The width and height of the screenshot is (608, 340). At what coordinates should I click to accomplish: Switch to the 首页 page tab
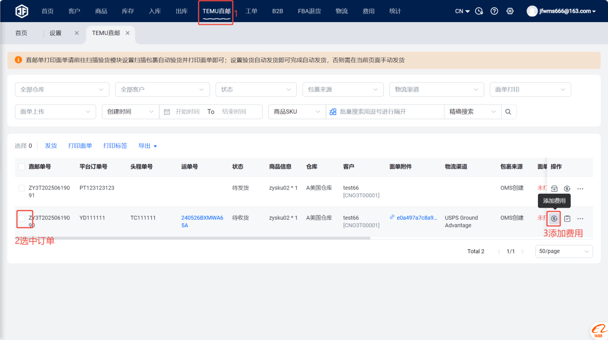(x=21, y=33)
